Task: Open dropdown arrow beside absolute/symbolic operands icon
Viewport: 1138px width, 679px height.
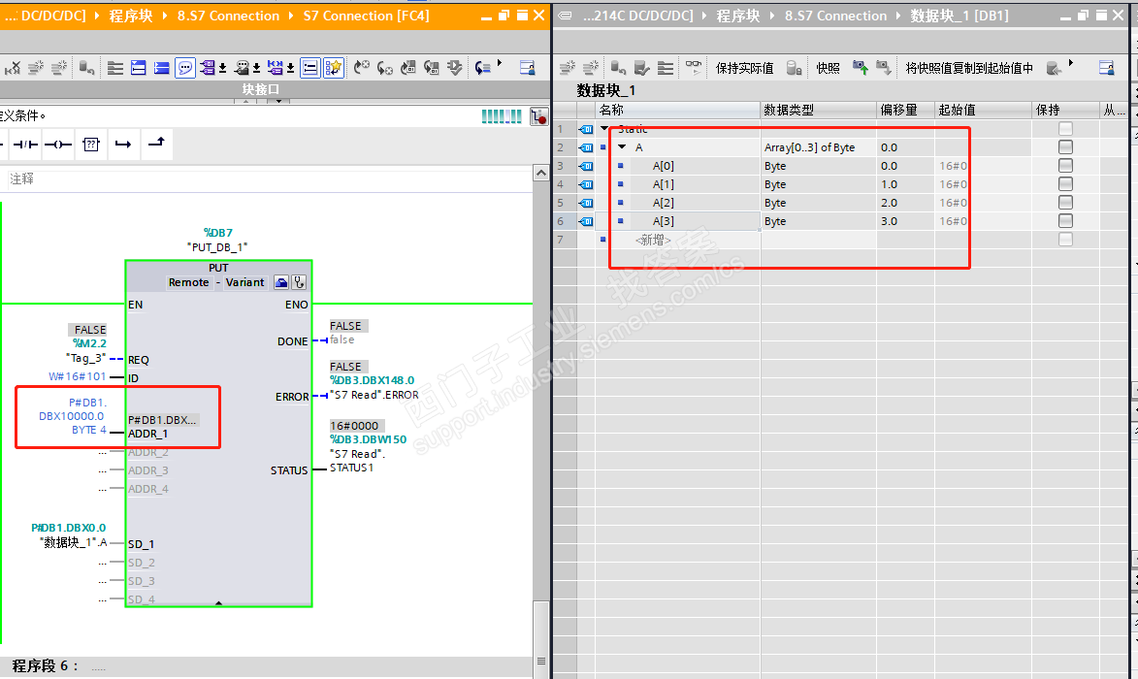Action: click(x=223, y=69)
